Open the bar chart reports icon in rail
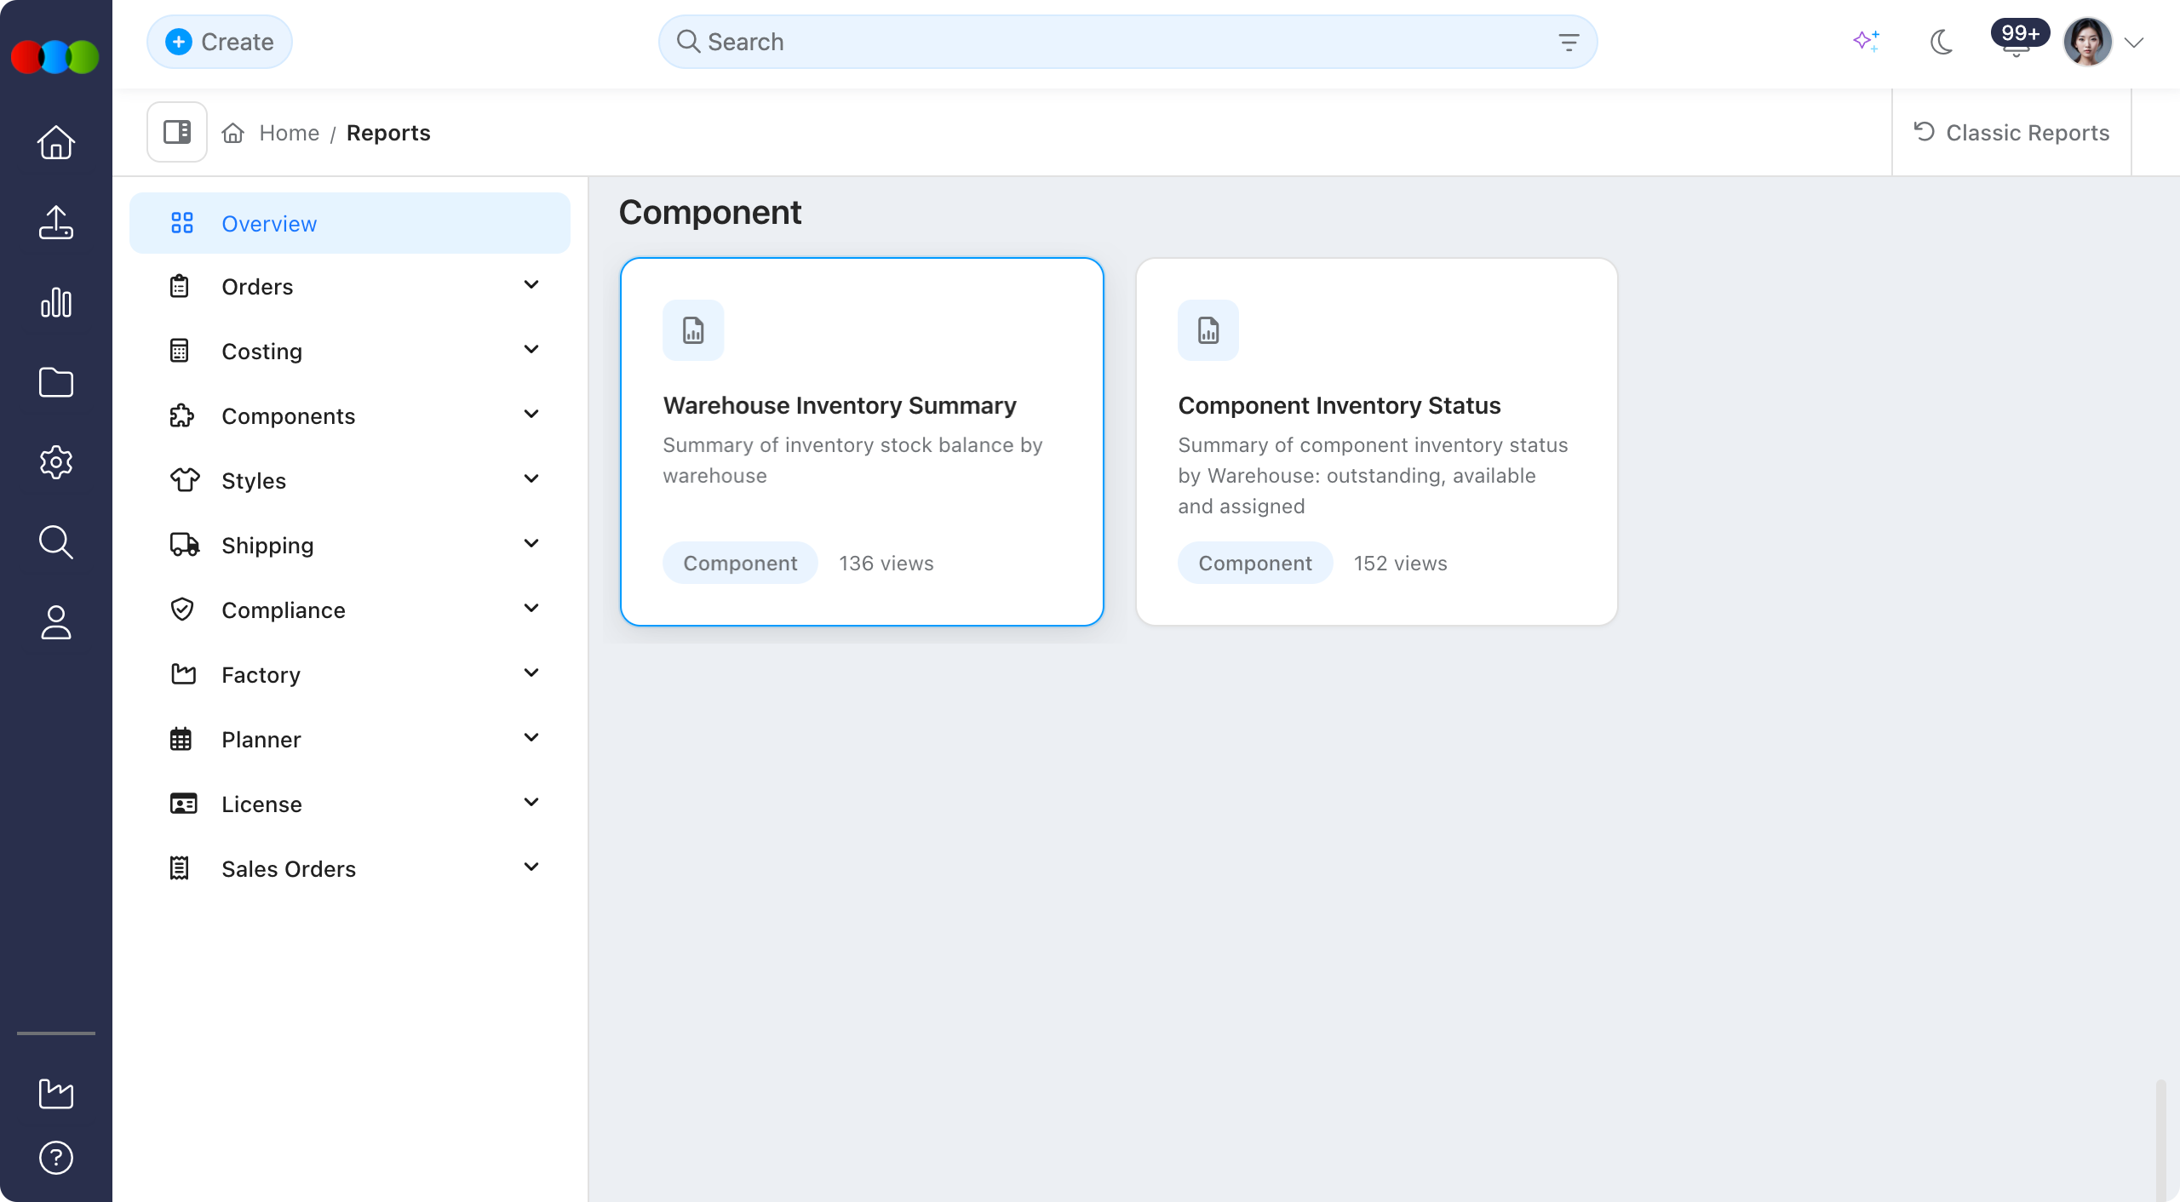Screen dimensions: 2180x1202 point(56,302)
